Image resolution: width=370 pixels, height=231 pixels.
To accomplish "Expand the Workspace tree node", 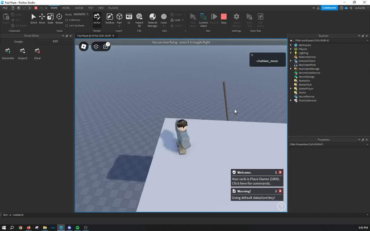I will [x=291, y=45].
